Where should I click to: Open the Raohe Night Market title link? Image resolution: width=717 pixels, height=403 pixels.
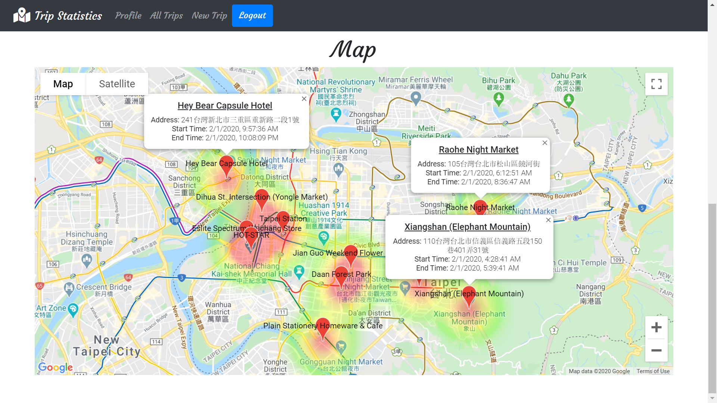pyautogui.click(x=479, y=150)
